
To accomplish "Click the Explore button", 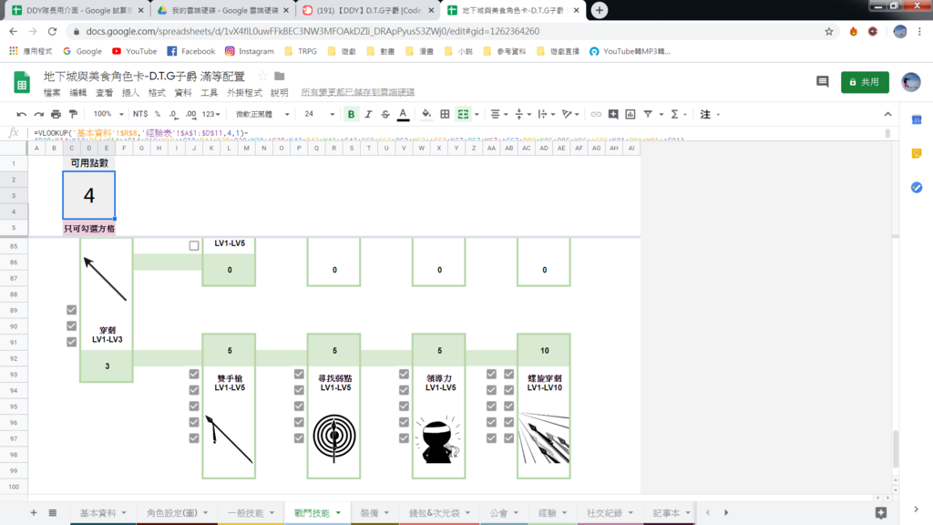I will [881, 512].
